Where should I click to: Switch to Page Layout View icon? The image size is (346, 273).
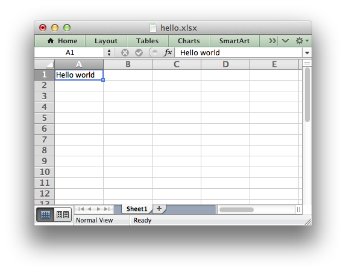coord(63,215)
